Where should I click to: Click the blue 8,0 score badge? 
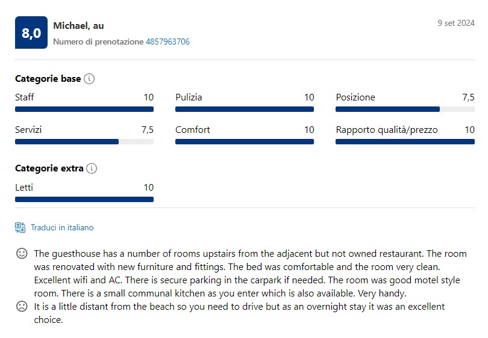[31, 32]
